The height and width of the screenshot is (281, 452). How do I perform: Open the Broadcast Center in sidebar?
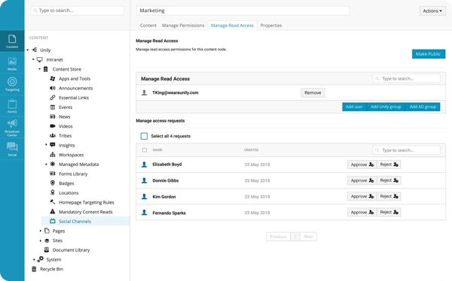tap(12, 128)
